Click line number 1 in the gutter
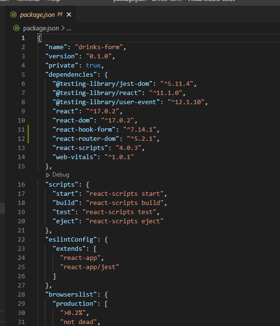Image resolution: width=280 pixels, height=326 pixels. pos(23,38)
